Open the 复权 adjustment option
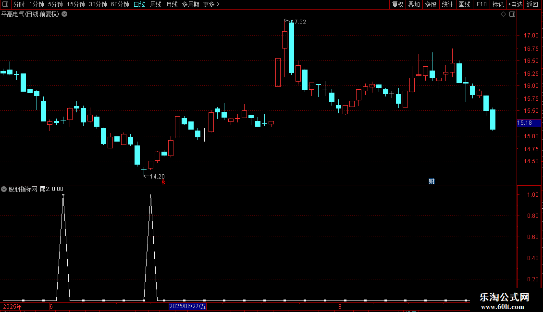The height and width of the screenshot is (312, 543). click(x=397, y=4)
